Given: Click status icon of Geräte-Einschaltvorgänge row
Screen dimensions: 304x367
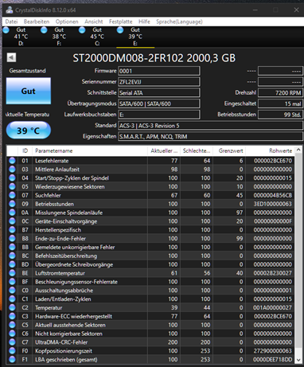Looking at the screenshot, I should pyautogui.click(x=12, y=221).
